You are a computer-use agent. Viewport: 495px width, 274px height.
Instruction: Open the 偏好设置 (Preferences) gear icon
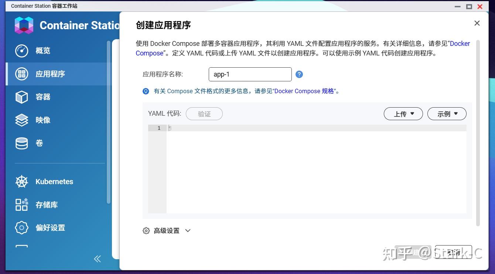[x=21, y=228]
